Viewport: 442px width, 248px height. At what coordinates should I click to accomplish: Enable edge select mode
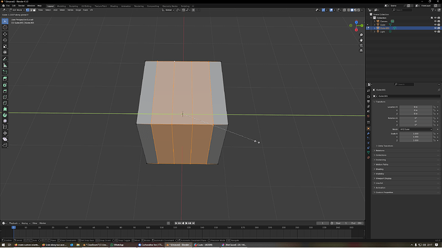(31, 10)
